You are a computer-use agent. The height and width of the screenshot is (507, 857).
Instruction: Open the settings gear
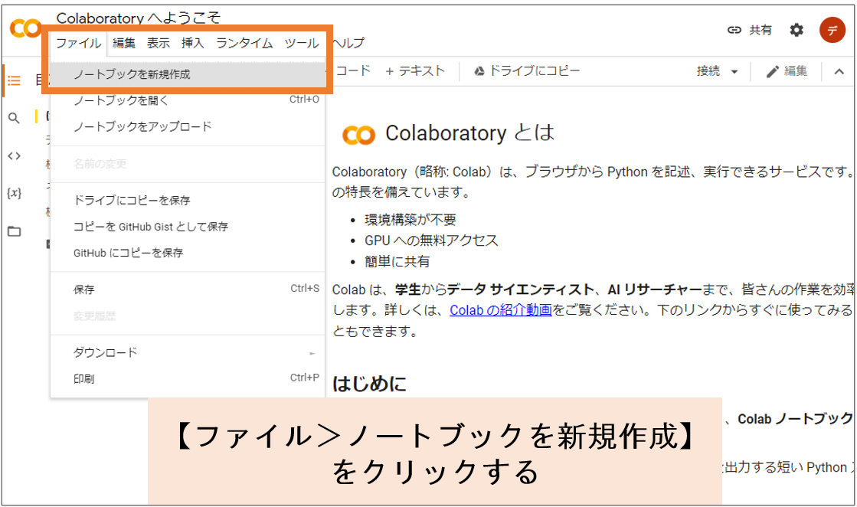click(796, 30)
